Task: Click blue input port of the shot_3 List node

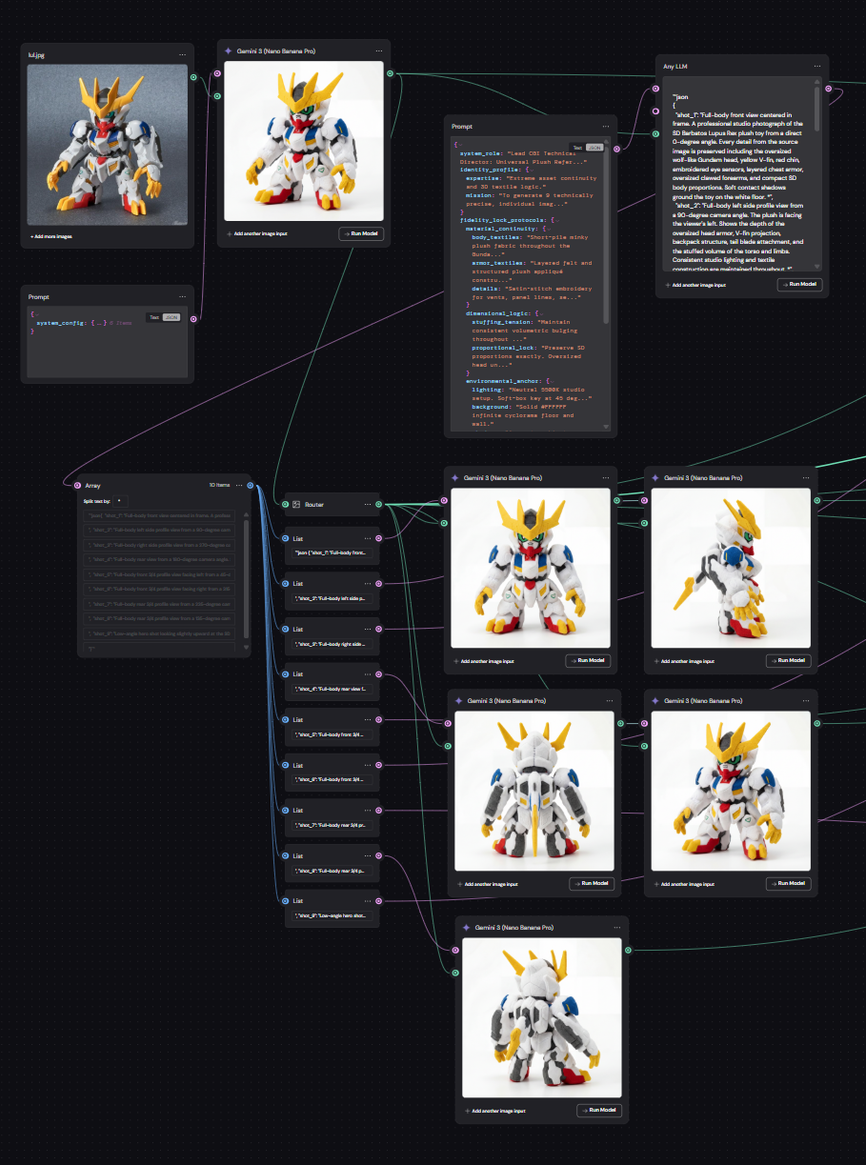Action: pos(286,629)
